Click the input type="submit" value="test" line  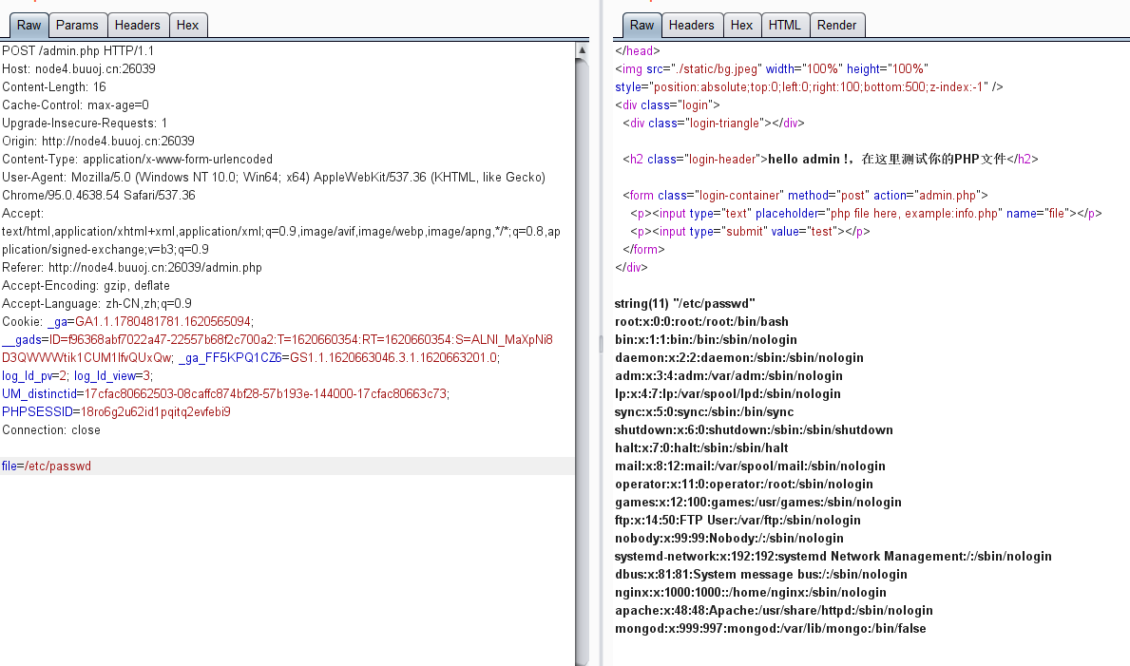click(x=750, y=232)
